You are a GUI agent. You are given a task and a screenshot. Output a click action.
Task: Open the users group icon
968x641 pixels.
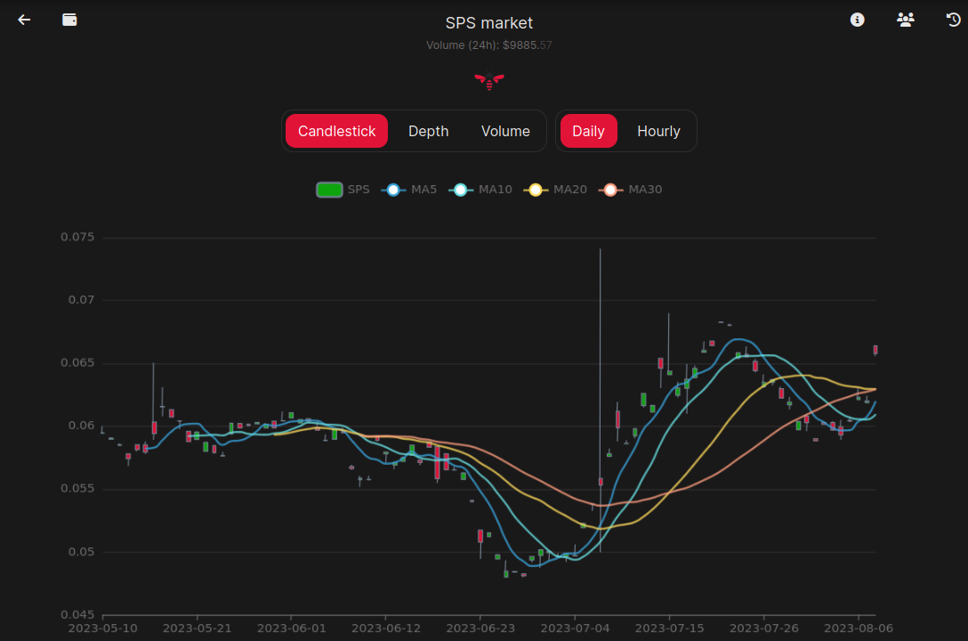pos(905,20)
